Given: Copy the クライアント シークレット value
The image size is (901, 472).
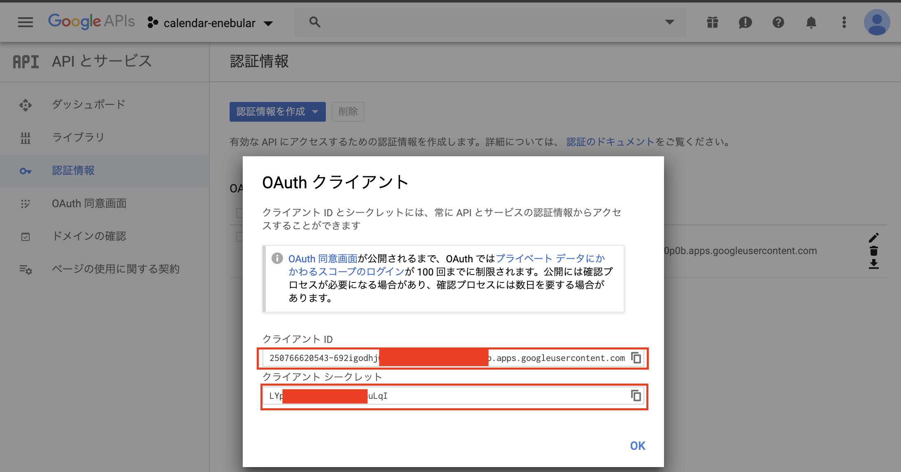Looking at the screenshot, I should (x=636, y=396).
